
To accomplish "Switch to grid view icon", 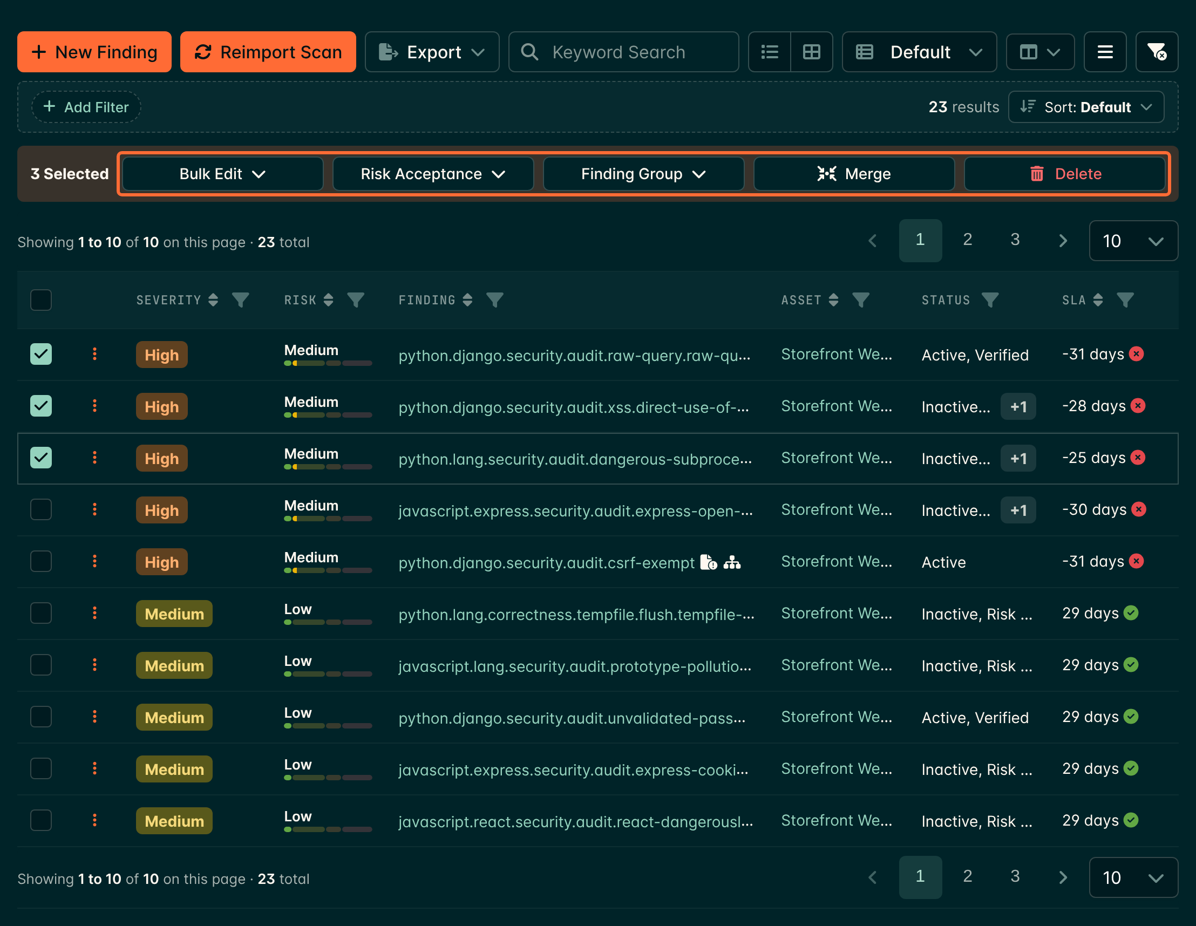I will click(x=811, y=52).
